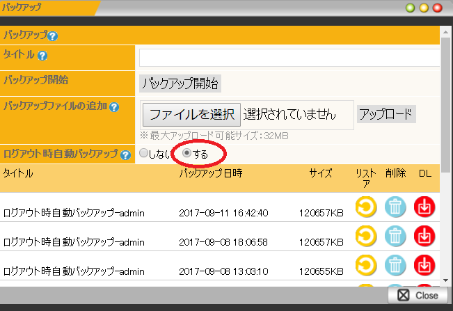
Task: Open help icon for ログアウト時自動バックアップ
Action: (125, 155)
